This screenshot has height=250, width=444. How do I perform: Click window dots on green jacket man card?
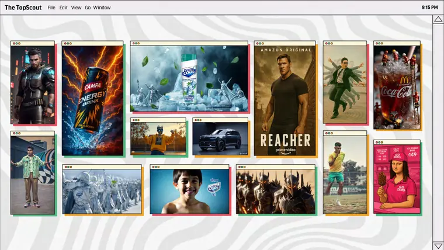(x=17, y=133)
